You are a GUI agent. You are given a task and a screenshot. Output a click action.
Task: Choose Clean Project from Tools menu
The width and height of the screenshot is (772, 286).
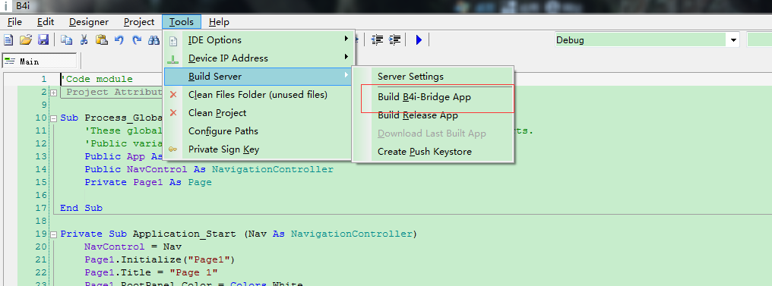(258, 113)
